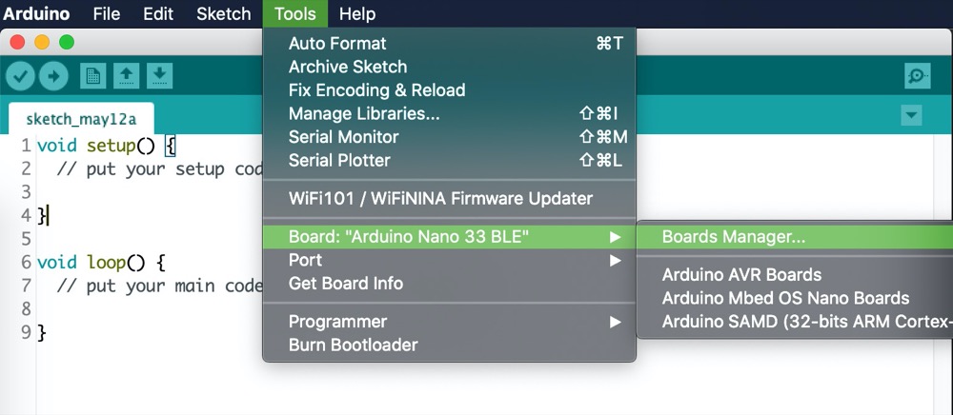Select Serial Plotter menu entry

pyautogui.click(x=449, y=161)
